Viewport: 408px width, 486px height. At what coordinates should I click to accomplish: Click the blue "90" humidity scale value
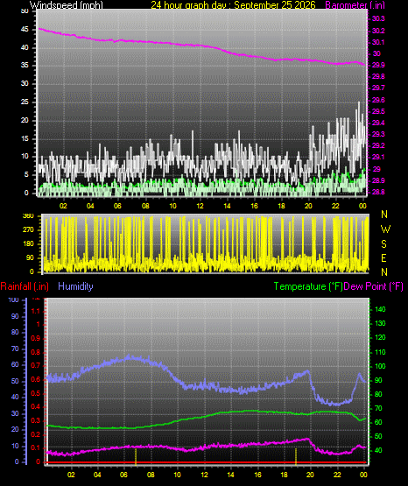tap(15, 316)
